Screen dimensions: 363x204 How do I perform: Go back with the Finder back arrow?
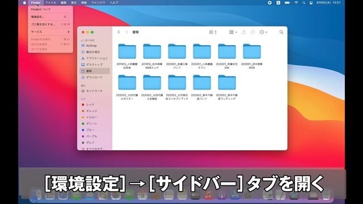click(119, 32)
